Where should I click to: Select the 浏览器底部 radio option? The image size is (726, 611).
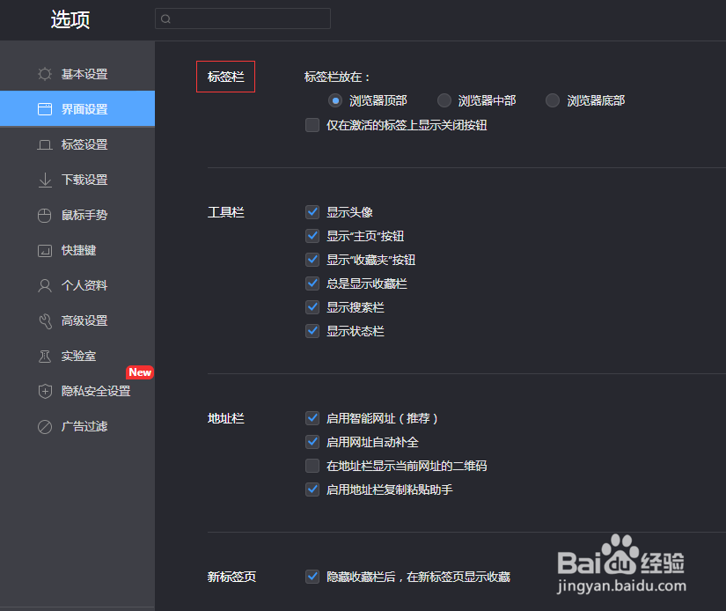[552, 100]
